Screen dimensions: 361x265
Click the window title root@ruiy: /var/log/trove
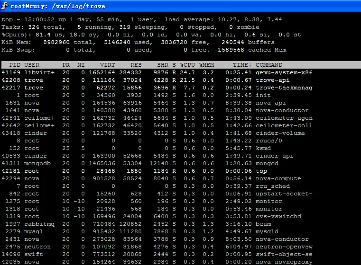[58, 6]
